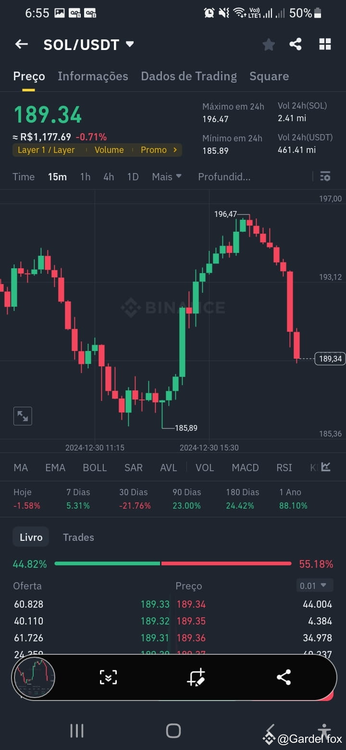Add SOL/USDT to favorites with star
Viewport: 346px width, 750px height.
tap(269, 45)
